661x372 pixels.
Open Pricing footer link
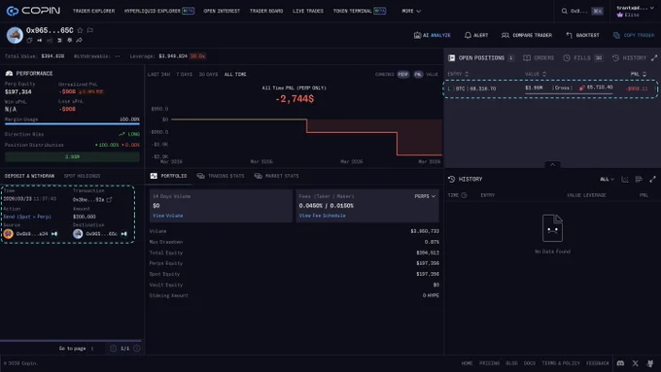[489, 363]
